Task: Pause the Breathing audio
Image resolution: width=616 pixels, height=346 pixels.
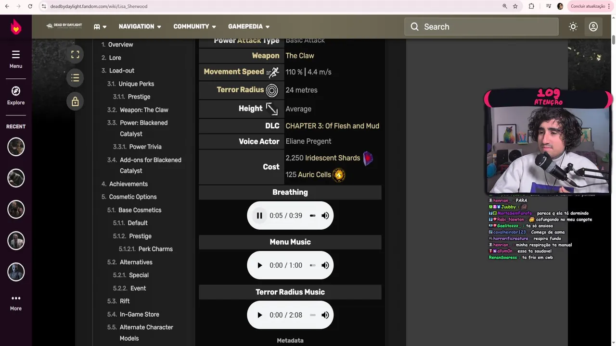Action: click(259, 216)
